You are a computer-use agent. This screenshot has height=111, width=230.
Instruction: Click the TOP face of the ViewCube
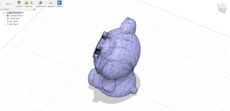(223, 5)
